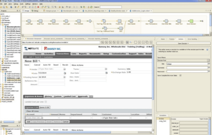Select the Test Tag First Job City step
Viewport: 212px width, 135px height.
pyautogui.click(x=104, y=21)
